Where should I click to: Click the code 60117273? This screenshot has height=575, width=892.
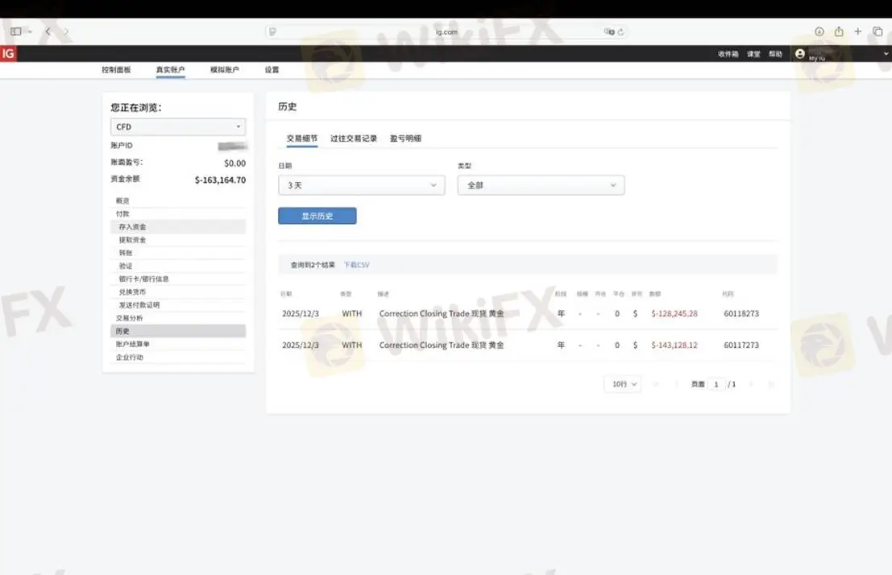[741, 345]
